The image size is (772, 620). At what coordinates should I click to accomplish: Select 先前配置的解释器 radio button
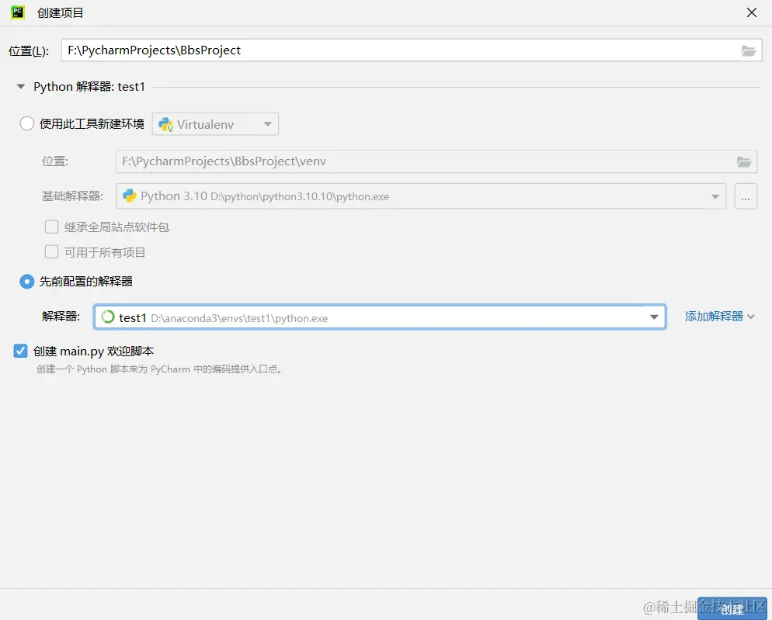point(27,282)
